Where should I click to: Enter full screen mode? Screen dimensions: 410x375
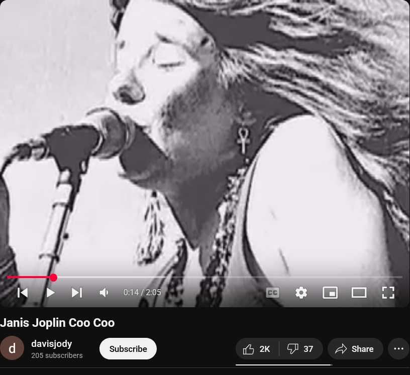click(x=388, y=293)
